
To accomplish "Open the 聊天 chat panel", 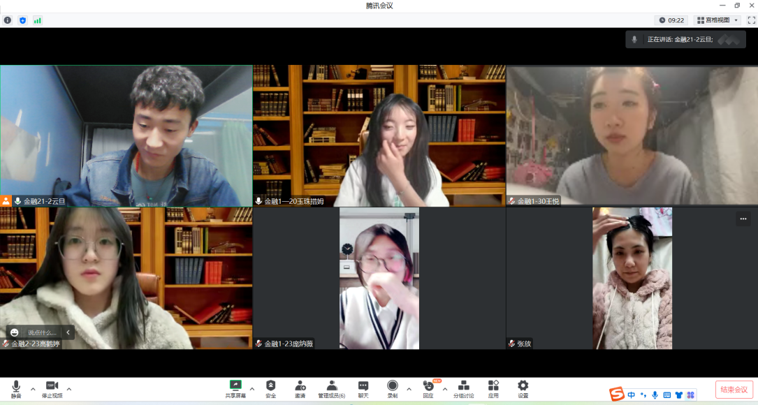I will (363, 389).
